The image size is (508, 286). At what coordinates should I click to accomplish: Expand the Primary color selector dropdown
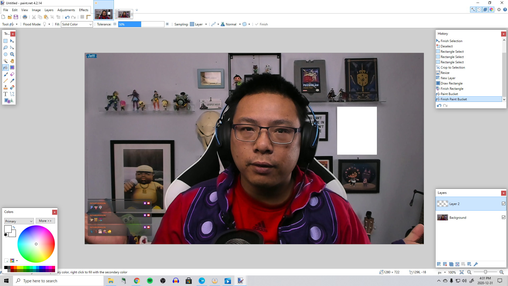pos(19,221)
